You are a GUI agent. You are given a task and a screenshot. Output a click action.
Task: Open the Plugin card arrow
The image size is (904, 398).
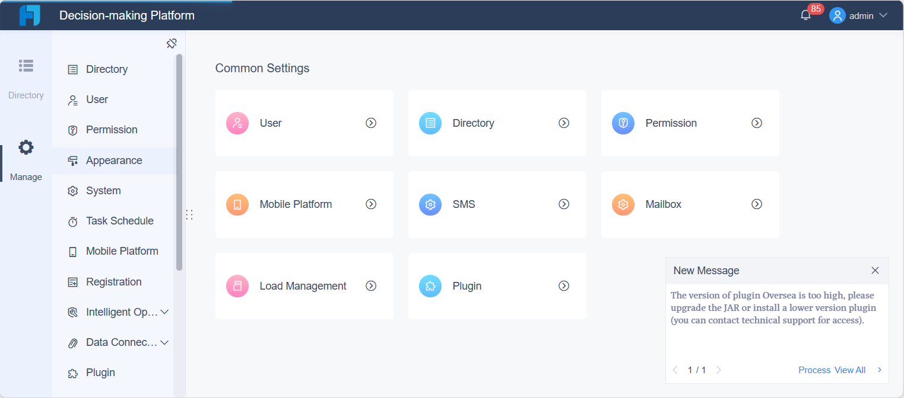pyautogui.click(x=564, y=286)
